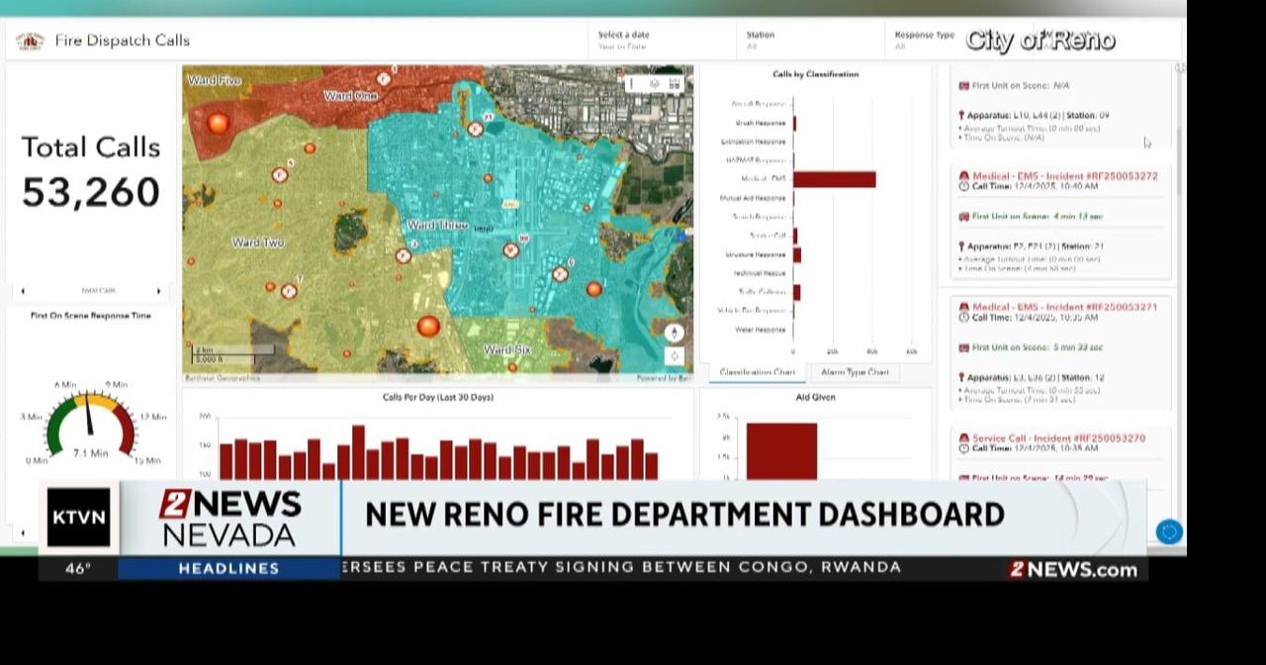The image size is (1266, 665).
Task: Click the Structure Response bar
Action: pyautogui.click(x=797, y=254)
